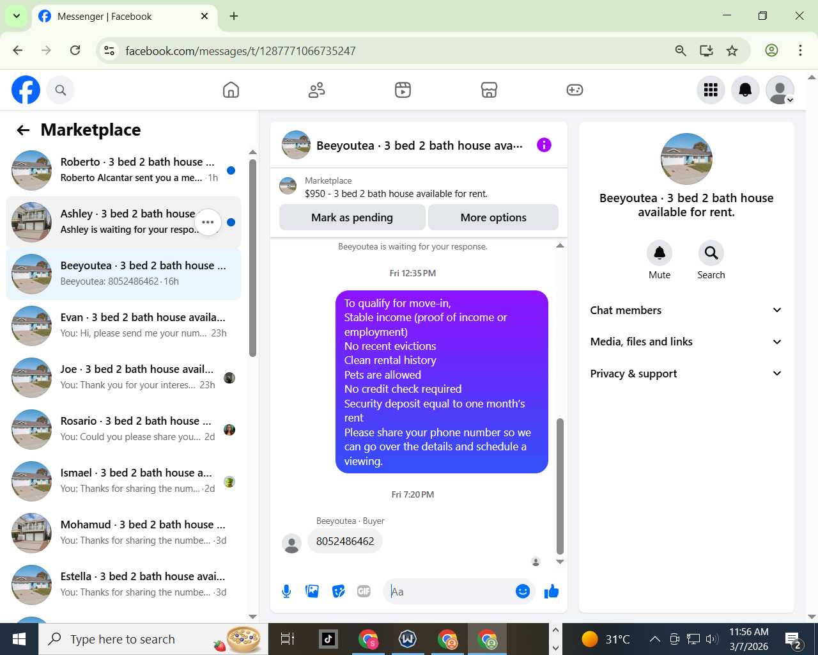818x655 pixels.
Task: Click the Install app icon in address bar
Action: 706,51
